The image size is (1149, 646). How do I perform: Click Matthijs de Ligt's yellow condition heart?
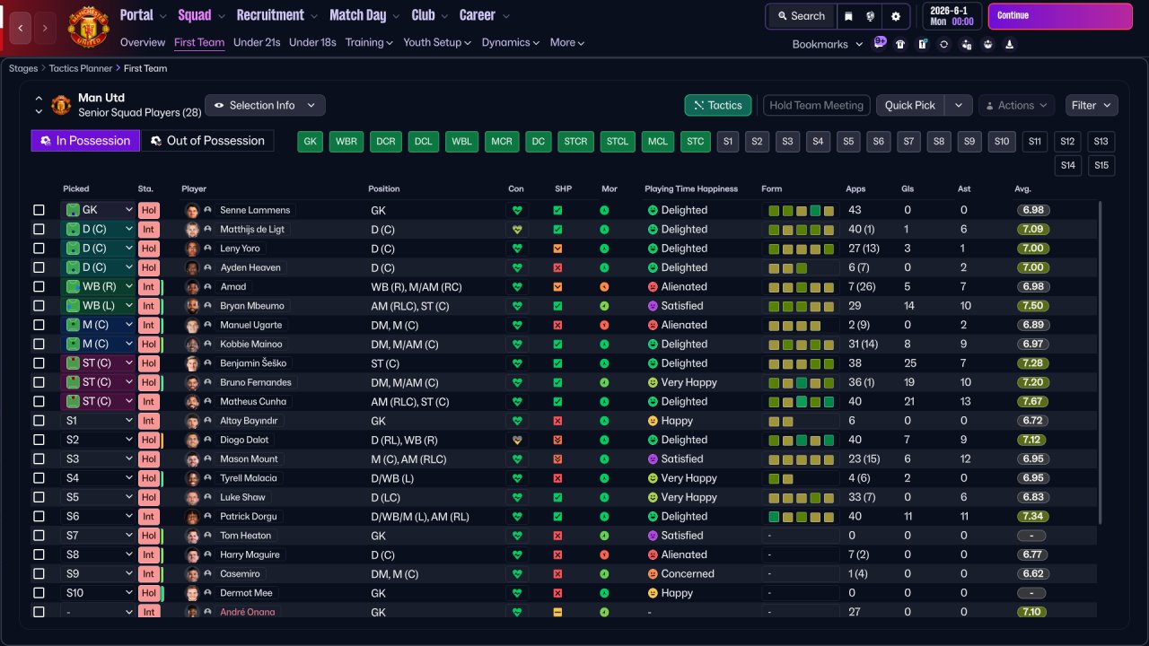tap(516, 229)
